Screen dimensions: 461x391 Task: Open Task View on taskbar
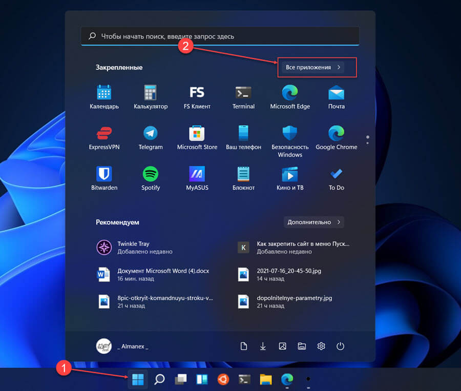click(181, 379)
